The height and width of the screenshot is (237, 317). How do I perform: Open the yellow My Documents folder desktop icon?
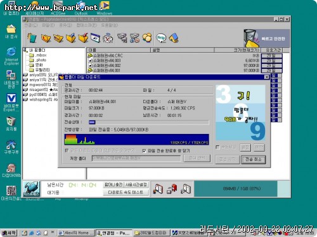tap(11, 32)
